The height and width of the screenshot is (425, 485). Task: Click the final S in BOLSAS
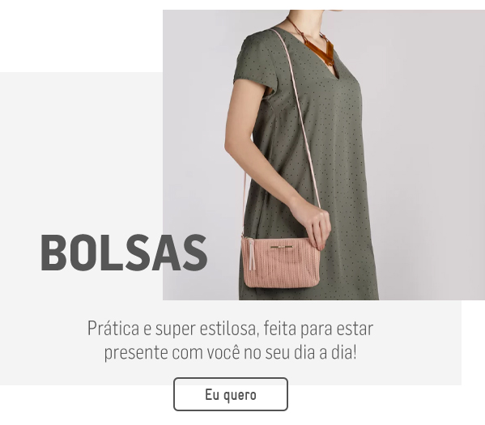194,253
